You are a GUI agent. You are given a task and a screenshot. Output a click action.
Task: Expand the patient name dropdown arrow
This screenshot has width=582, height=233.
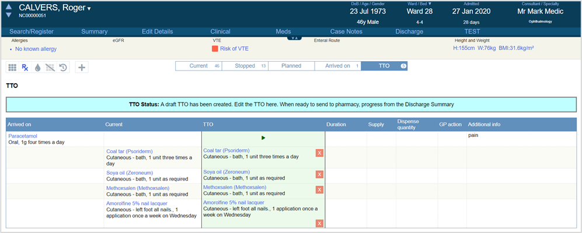[89, 9]
